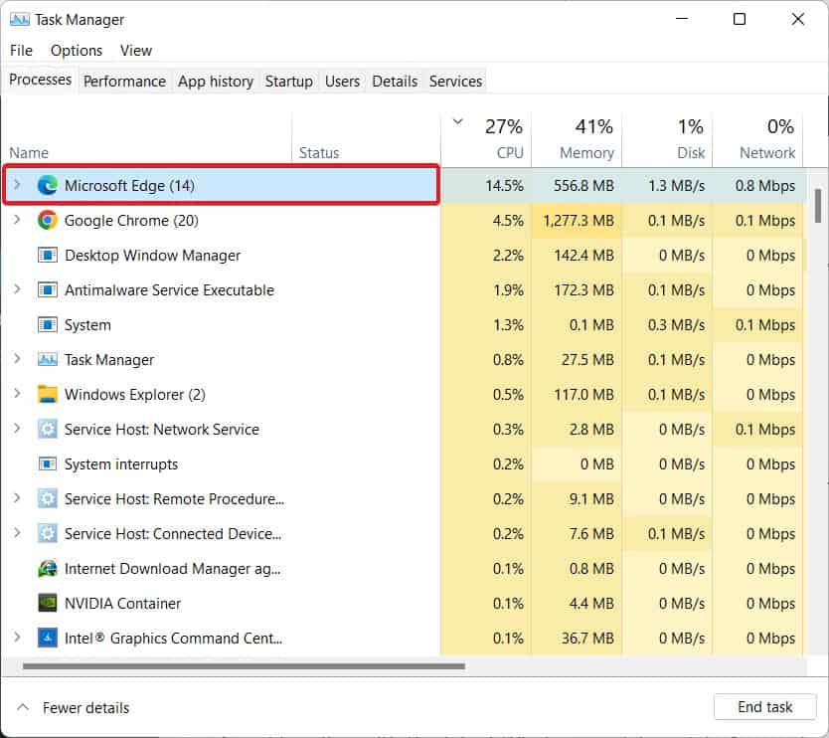Expand the Google Chrome process group
829x738 pixels.
pos(17,221)
